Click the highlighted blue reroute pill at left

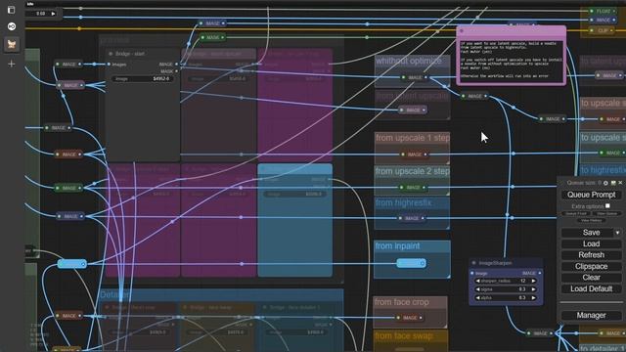point(71,264)
